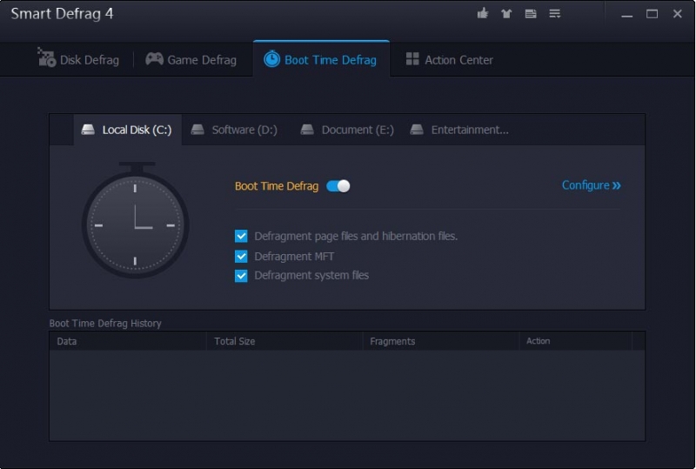Uncheck Defragment MFT checkbox

(x=241, y=257)
